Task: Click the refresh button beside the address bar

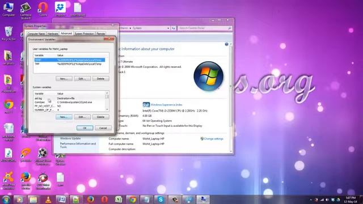Action: (174, 28)
